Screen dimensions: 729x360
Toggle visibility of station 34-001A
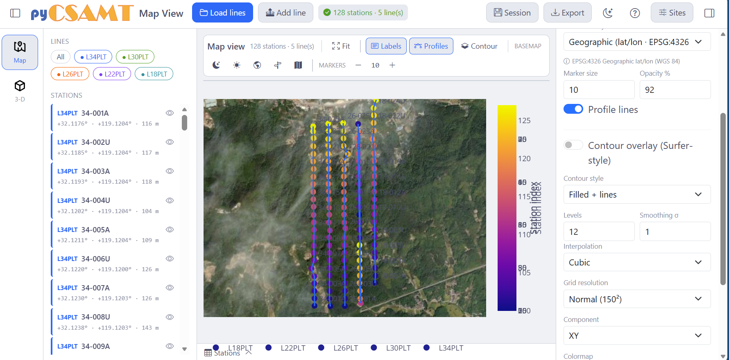[x=170, y=113]
